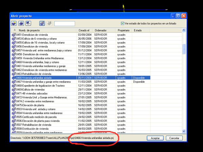The width and height of the screenshot is (203, 152).
Task: Dismiss dialog with Cancelar button
Action: pos(174,138)
